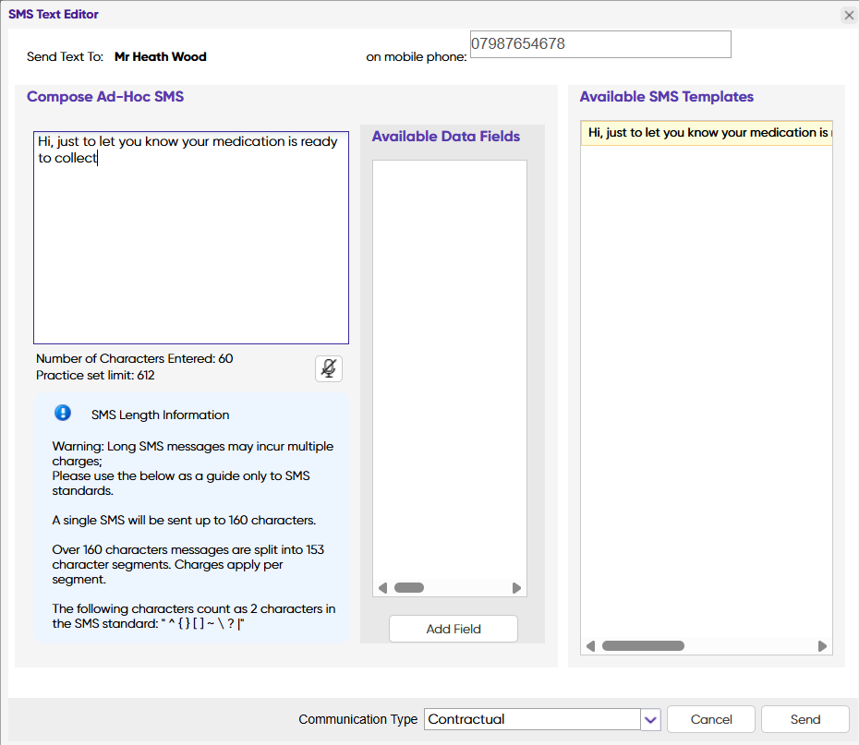Click the SMS Templates scrollbar left arrow

(590, 646)
